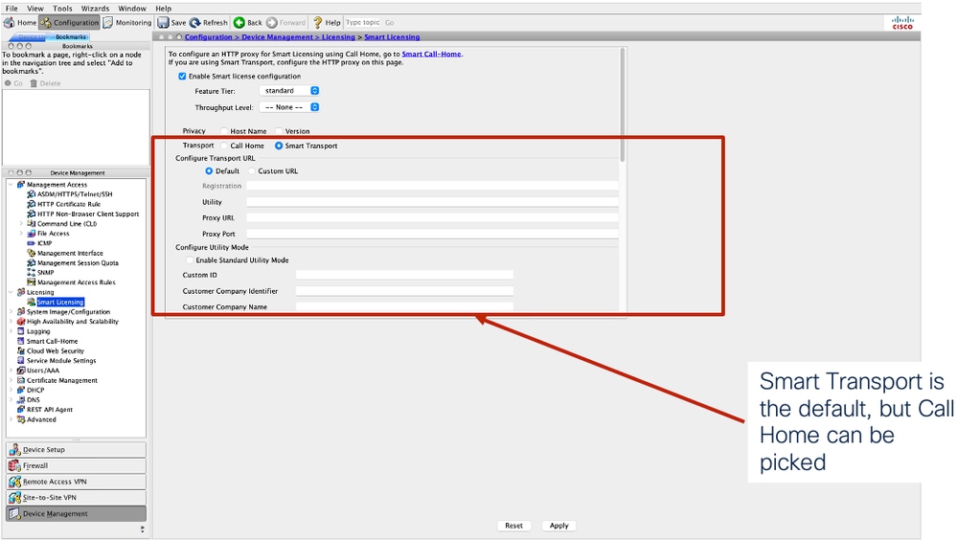957x540 pixels.
Task: Open the View menu
Action: (35, 9)
